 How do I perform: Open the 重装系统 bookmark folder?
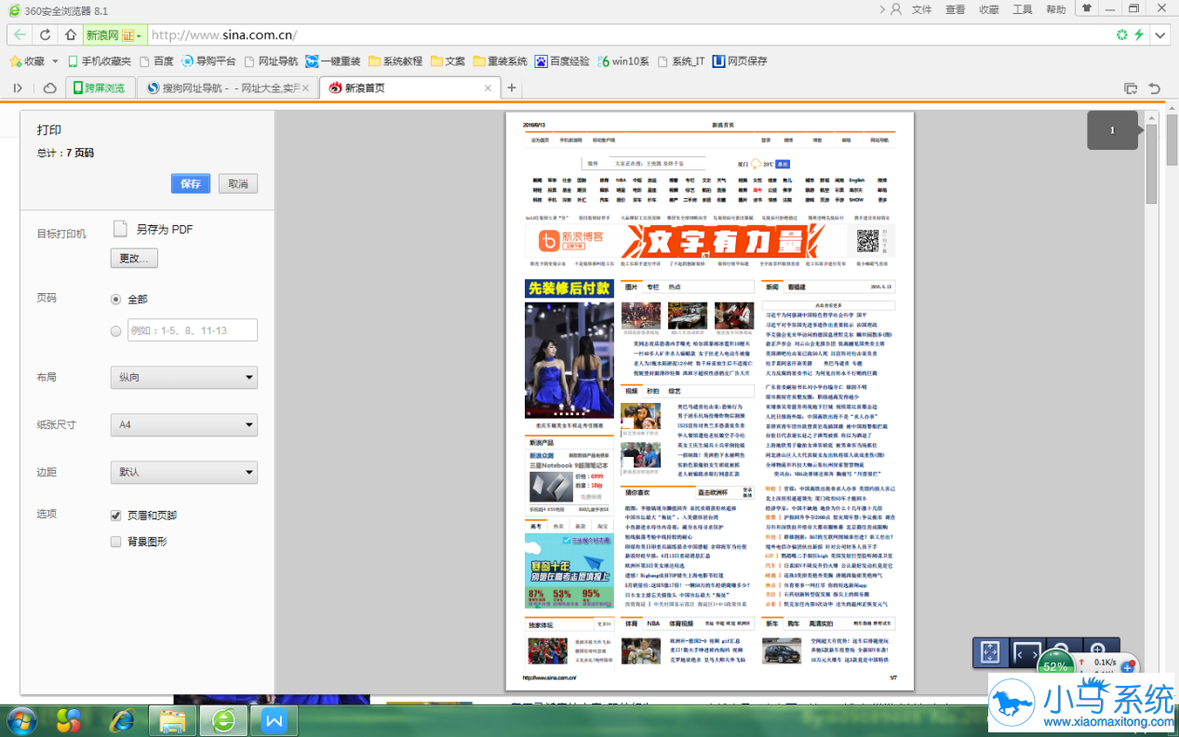click(500, 61)
